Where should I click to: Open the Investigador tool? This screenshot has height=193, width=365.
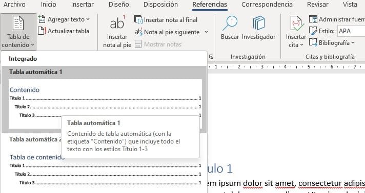tap(258, 23)
